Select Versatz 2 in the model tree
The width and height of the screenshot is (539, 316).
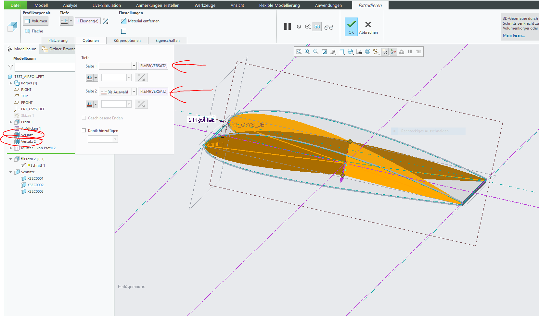click(x=28, y=141)
